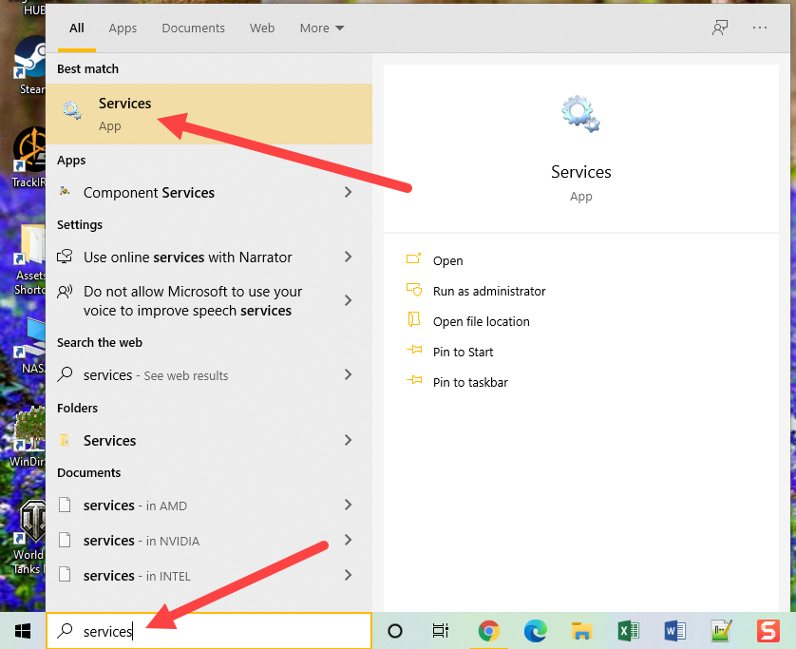
Task: Open the notepad pencil app on the taskbar
Action: click(x=721, y=631)
